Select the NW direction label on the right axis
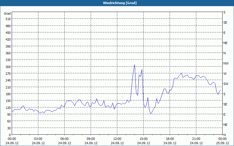Image resolution: width=234 pixels, height=146 pixels. 226,63
